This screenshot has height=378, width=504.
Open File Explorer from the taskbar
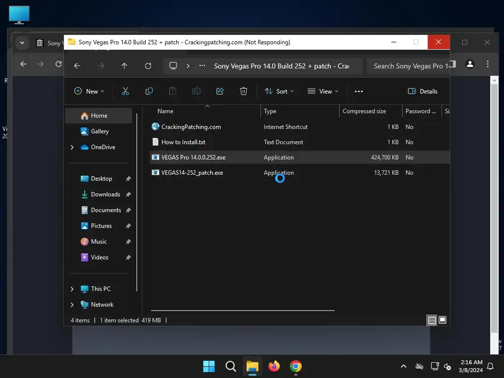252,366
